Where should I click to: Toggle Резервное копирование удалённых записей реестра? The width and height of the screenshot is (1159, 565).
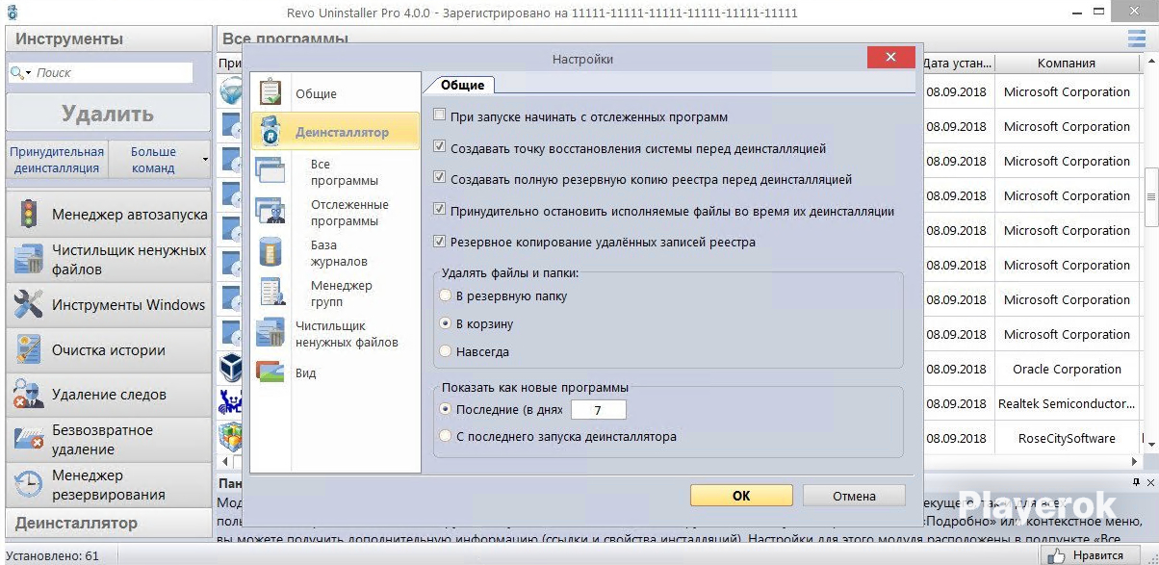click(x=440, y=242)
